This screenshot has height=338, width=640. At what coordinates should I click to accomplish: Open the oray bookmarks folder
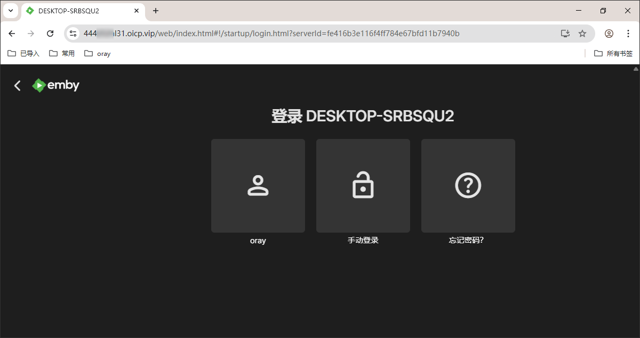pos(98,53)
